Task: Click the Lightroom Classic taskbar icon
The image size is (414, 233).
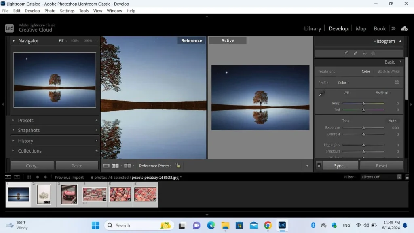Action: (x=282, y=225)
